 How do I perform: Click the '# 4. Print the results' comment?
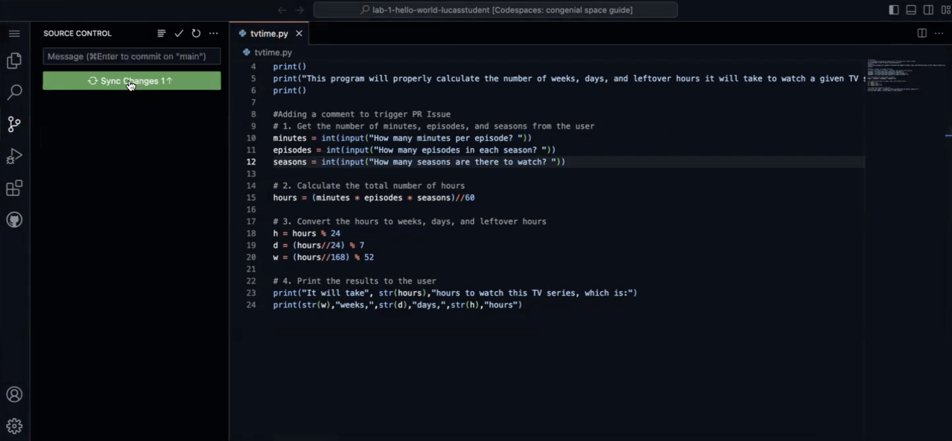point(354,281)
